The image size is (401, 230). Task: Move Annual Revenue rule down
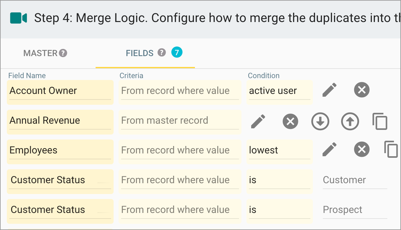tap(320, 121)
